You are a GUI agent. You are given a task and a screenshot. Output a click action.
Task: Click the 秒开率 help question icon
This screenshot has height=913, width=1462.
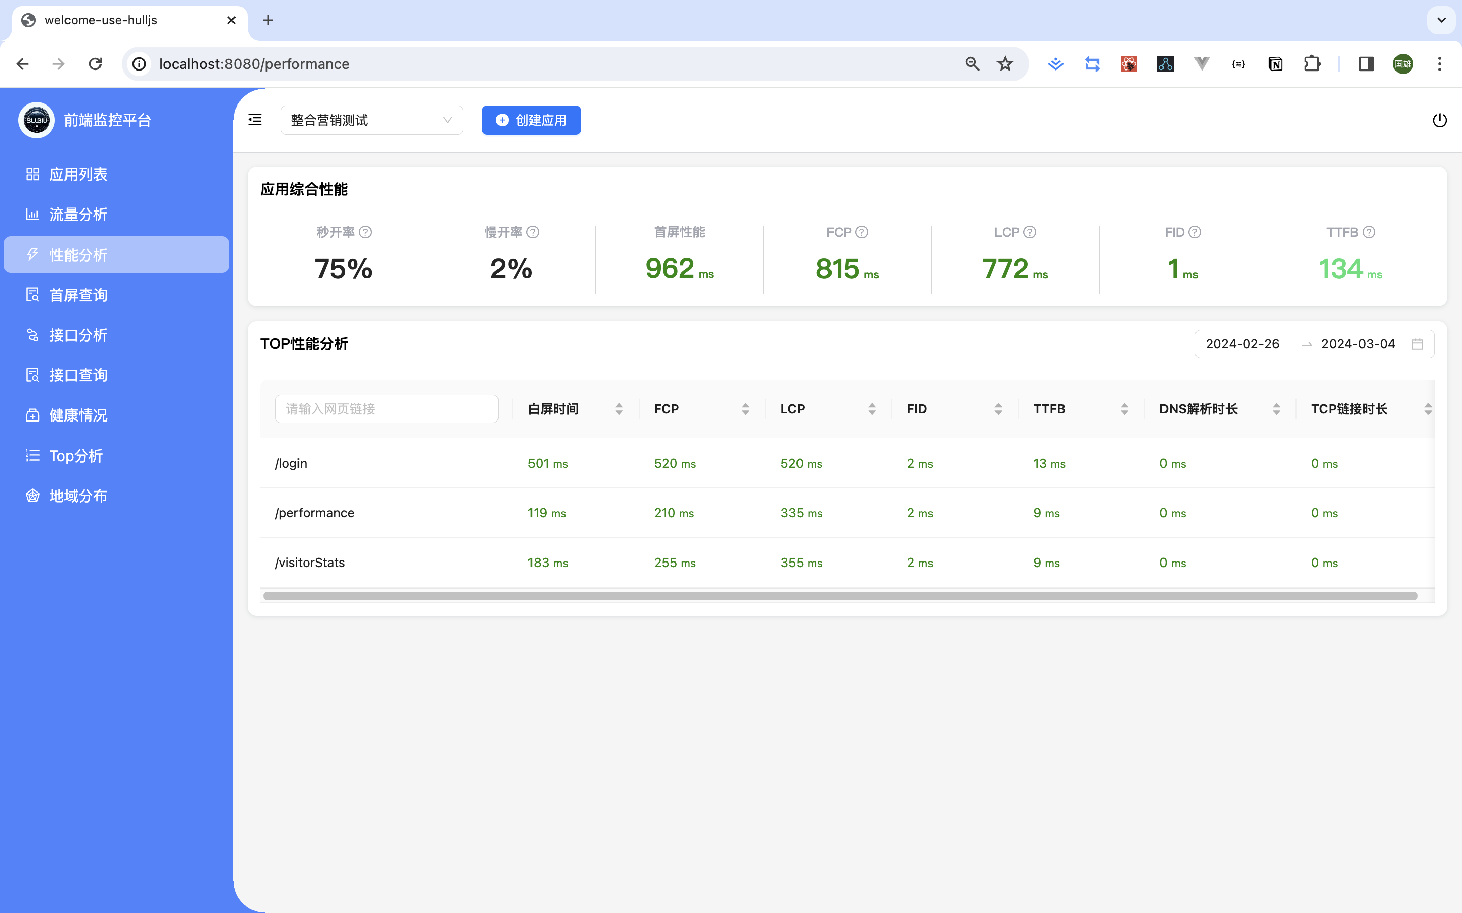pyautogui.click(x=365, y=232)
